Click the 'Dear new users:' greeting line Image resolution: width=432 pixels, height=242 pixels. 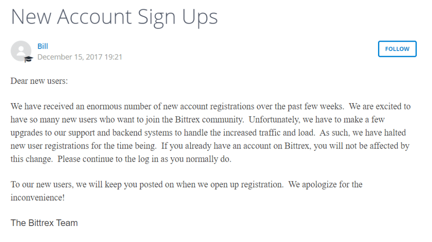[39, 81]
